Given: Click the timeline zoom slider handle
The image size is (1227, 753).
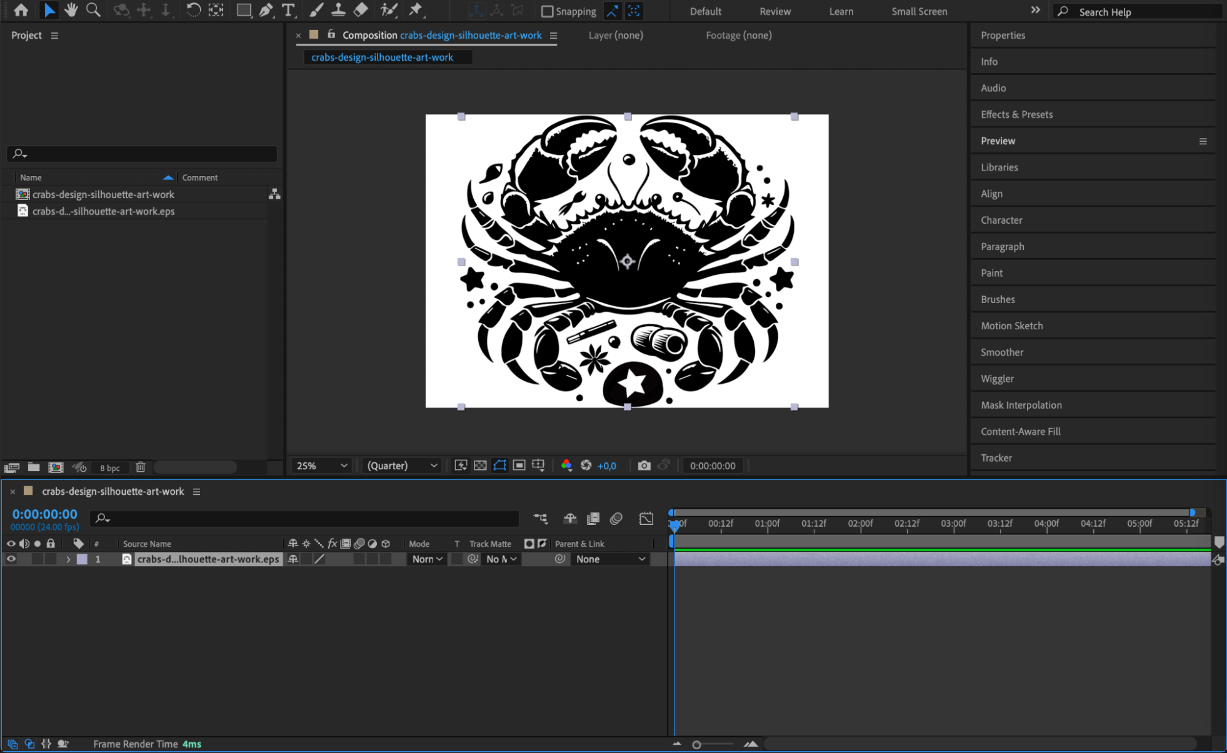Looking at the screenshot, I should click(x=697, y=744).
